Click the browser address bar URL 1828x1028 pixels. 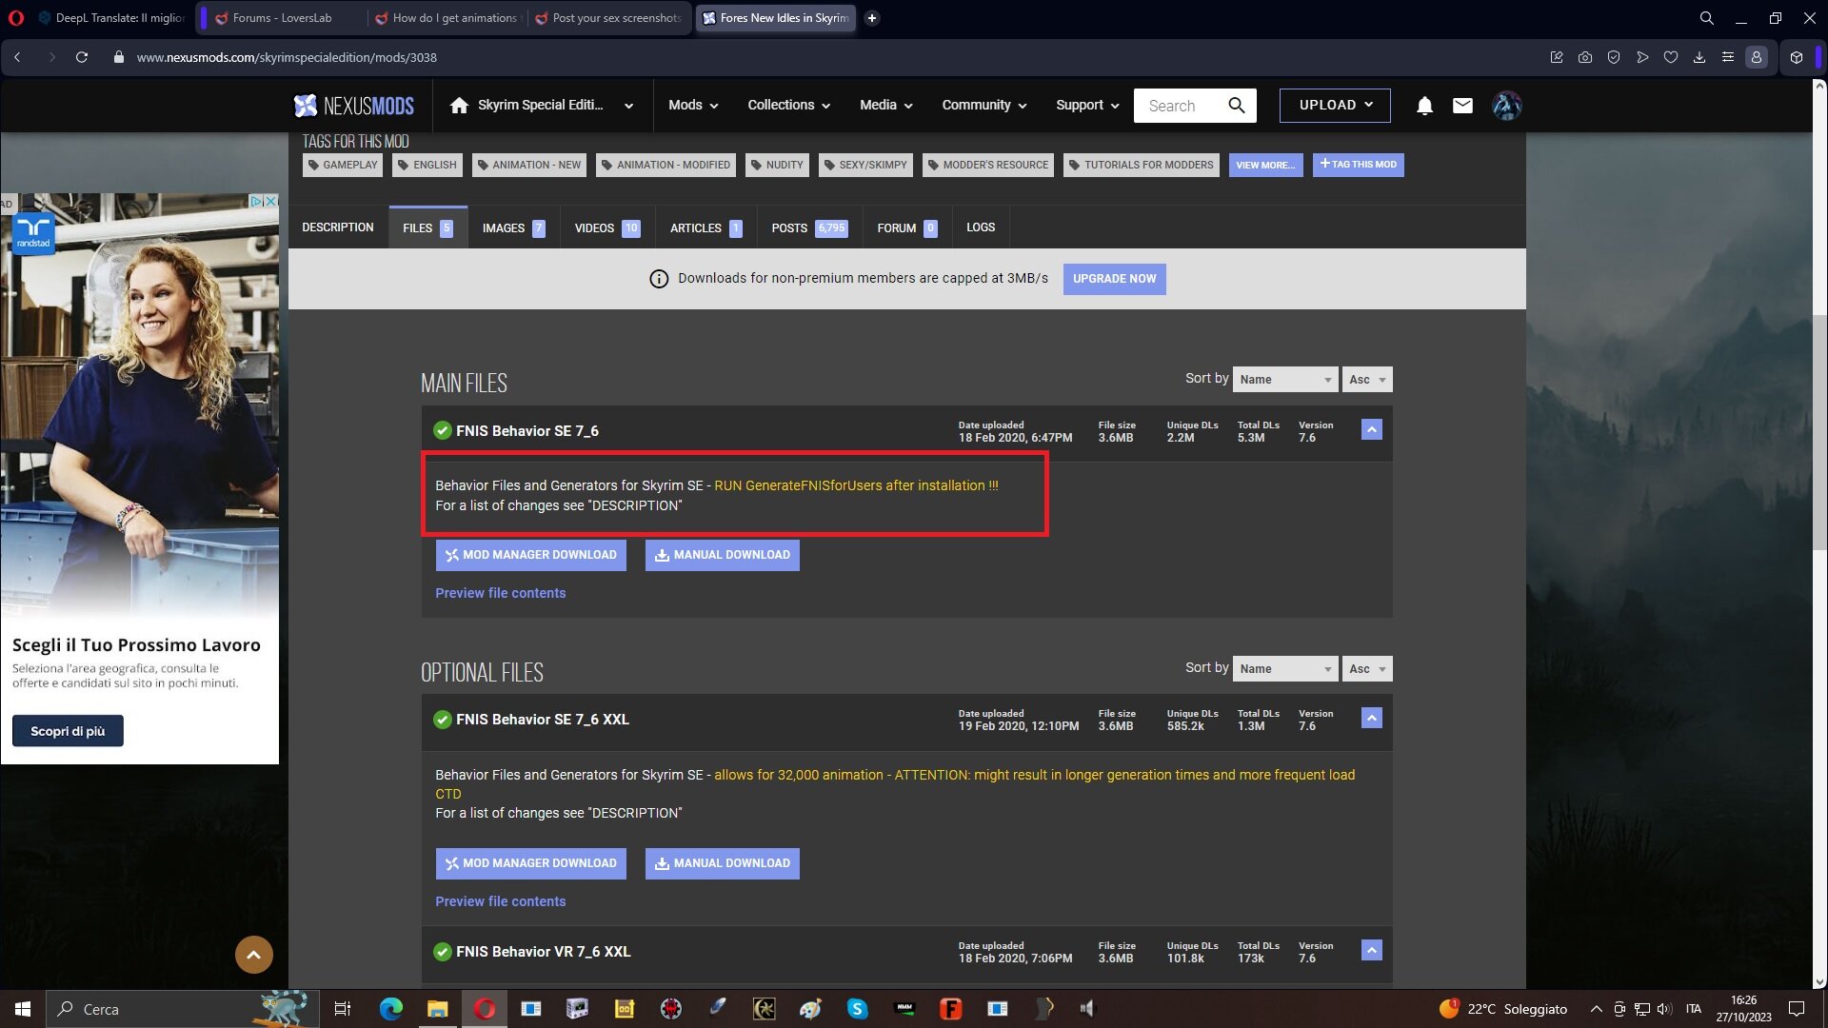[x=287, y=57]
